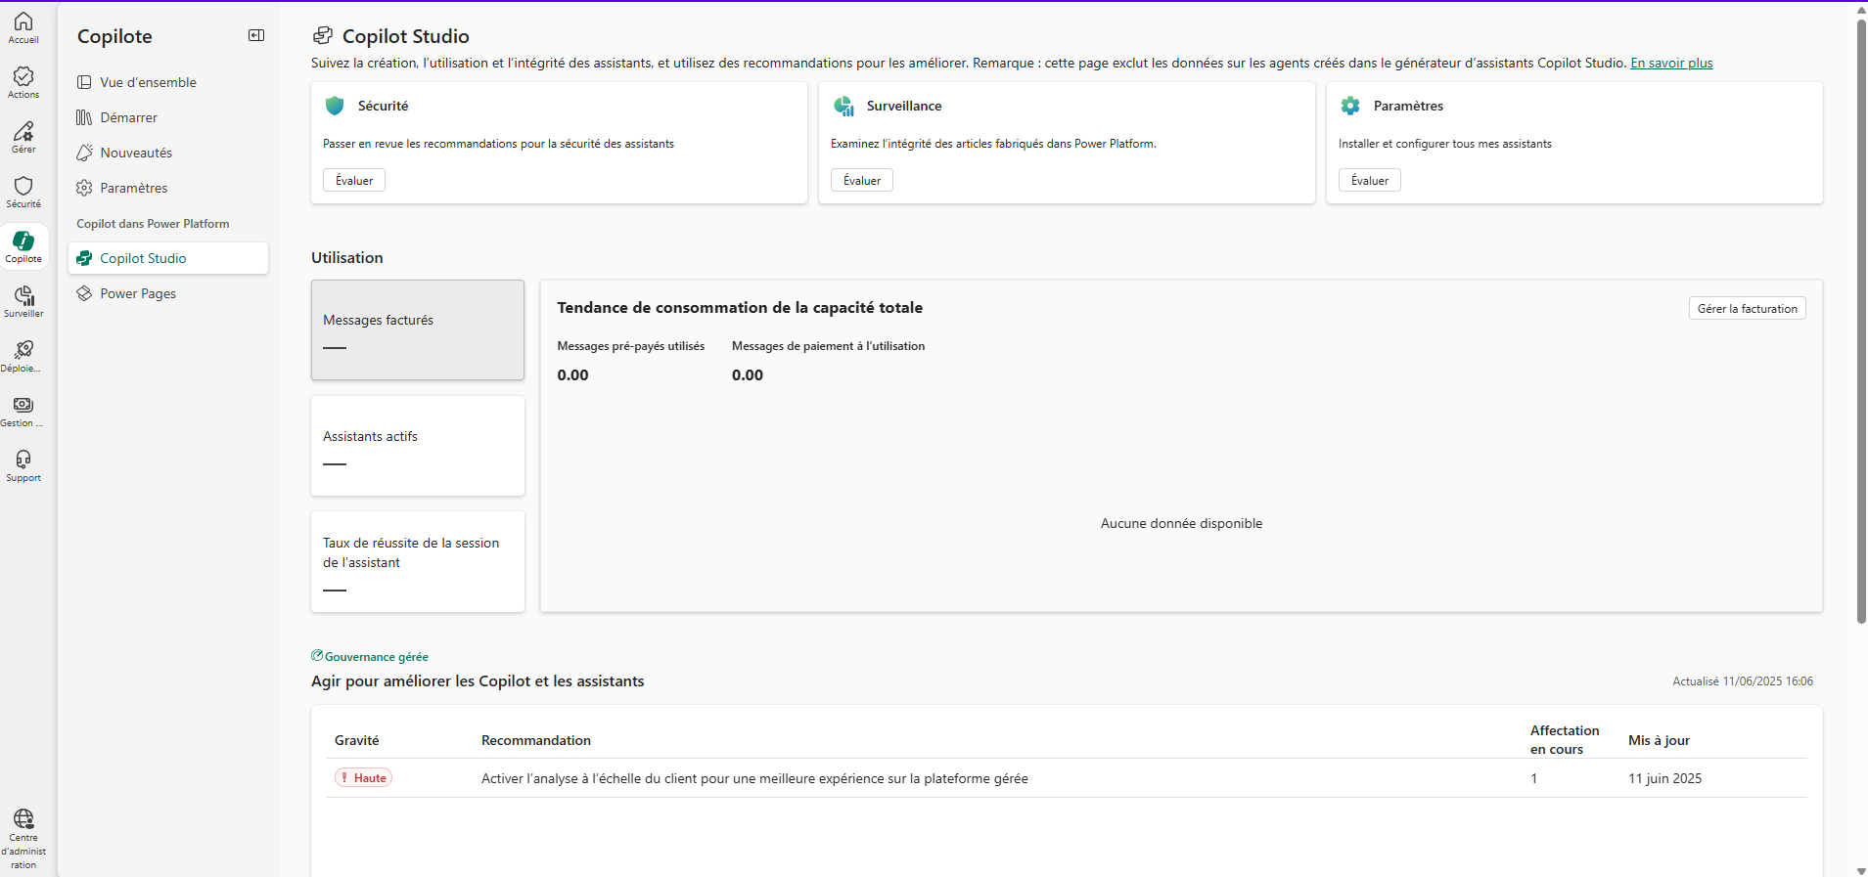Click the Power Pages diamond icon
Screen dimensions: 1868x877
tap(85, 293)
